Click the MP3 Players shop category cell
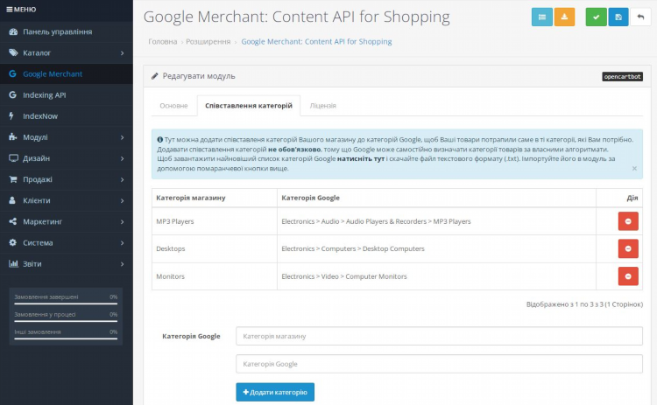Image resolution: width=657 pixels, height=405 pixels. 214,221
